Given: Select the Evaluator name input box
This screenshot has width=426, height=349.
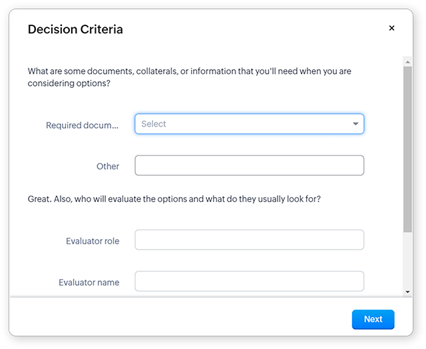Looking at the screenshot, I should click(249, 281).
